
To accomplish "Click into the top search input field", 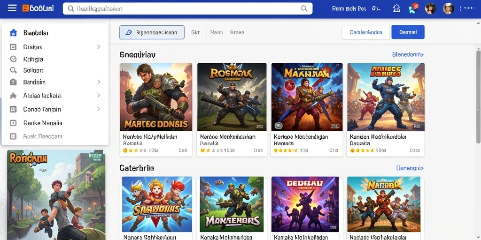I will pyautogui.click(x=188, y=8).
